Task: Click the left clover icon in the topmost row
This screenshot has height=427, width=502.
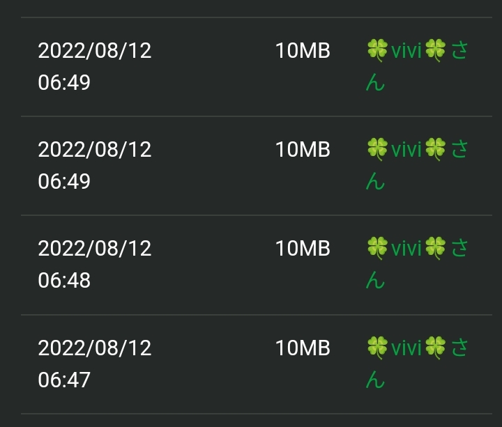Action: coord(377,51)
